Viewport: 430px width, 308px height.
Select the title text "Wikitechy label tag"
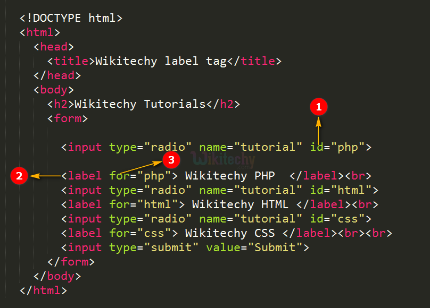161,61
